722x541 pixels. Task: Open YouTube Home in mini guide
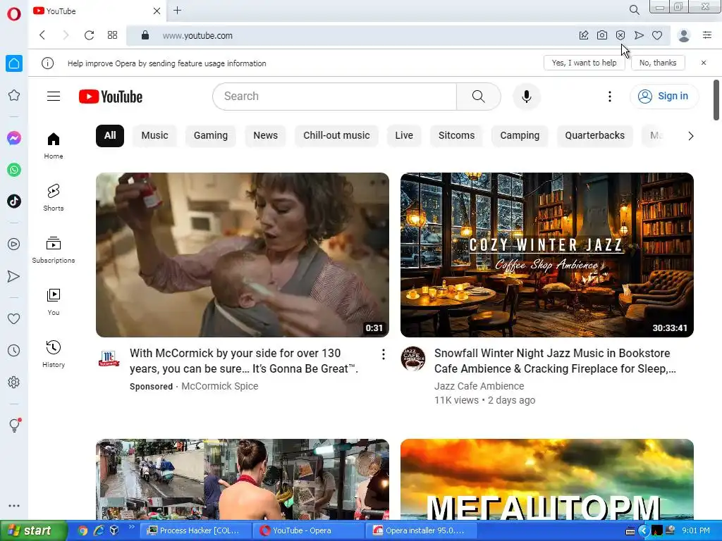coord(54,146)
